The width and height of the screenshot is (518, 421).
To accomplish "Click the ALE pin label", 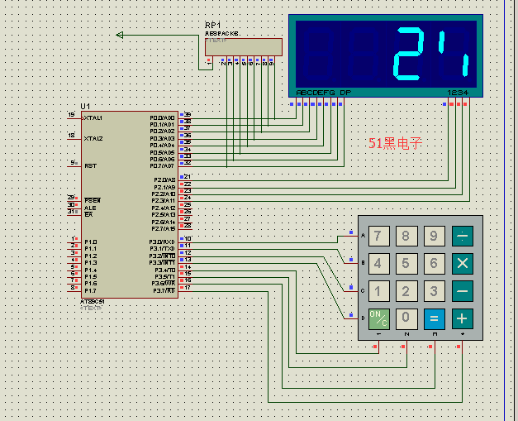I will coord(90,208).
